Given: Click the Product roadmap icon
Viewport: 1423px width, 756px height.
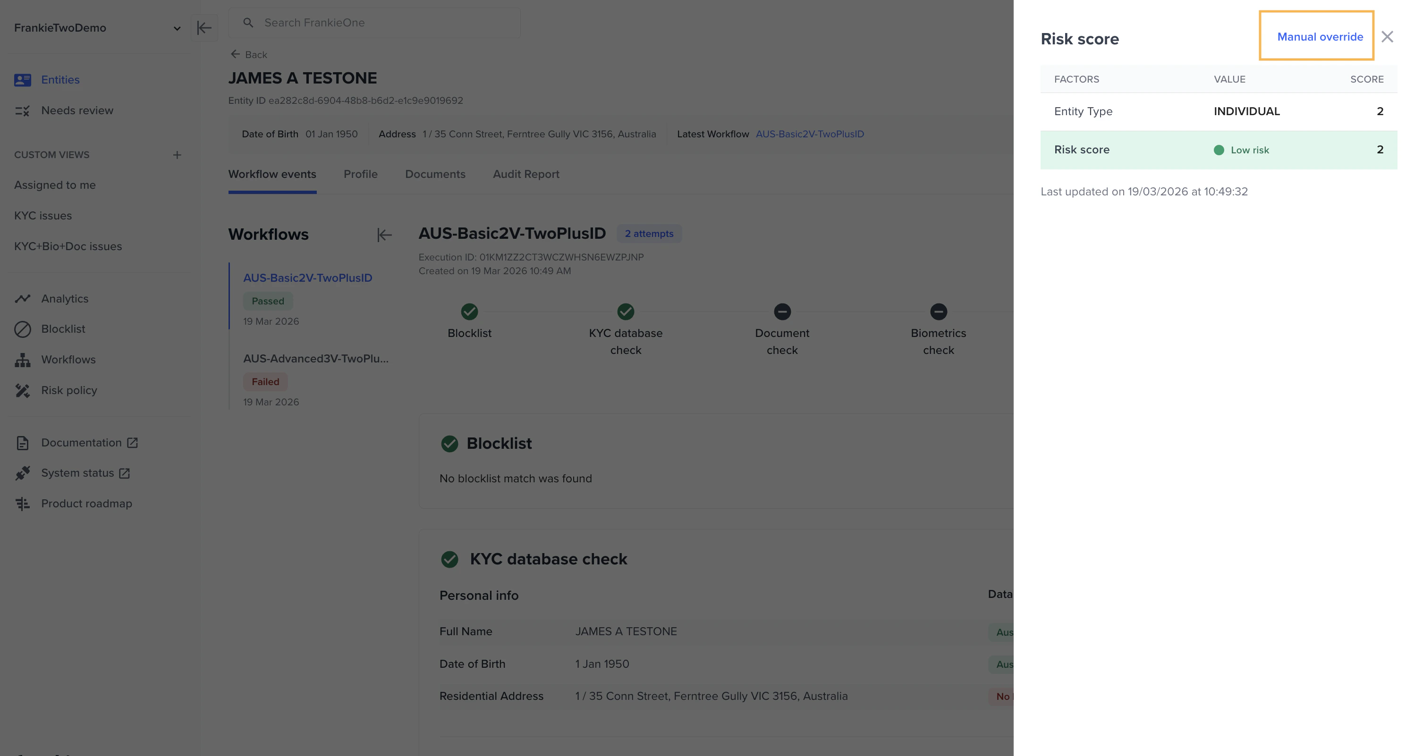Looking at the screenshot, I should (23, 504).
